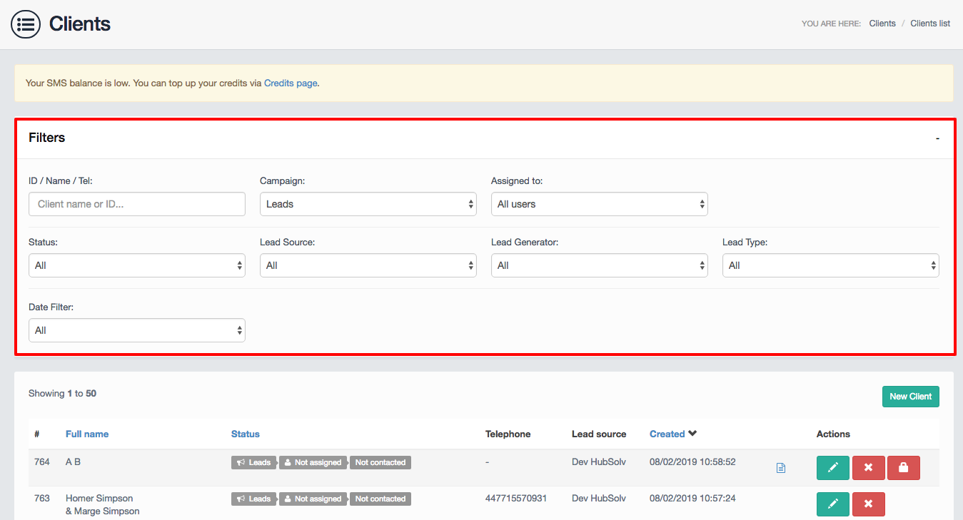963x520 pixels.
Task: Open the Lead Type dropdown
Action: coord(830,265)
